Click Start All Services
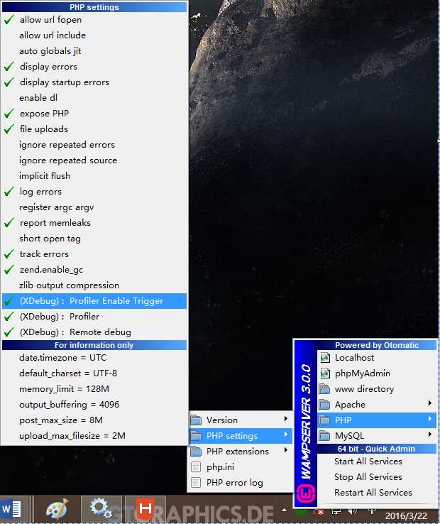 (377, 462)
